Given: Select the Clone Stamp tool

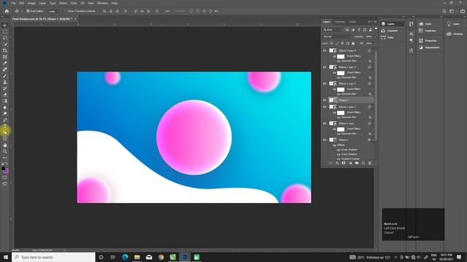Looking at the screenshot, I should pyautogui.click(x=5, y=82).
